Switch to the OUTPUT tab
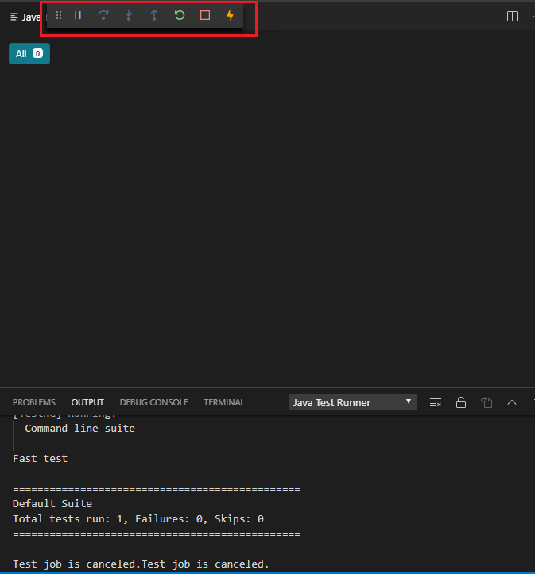This screenshot has width=535, height=574. click(x=87, y=402)
